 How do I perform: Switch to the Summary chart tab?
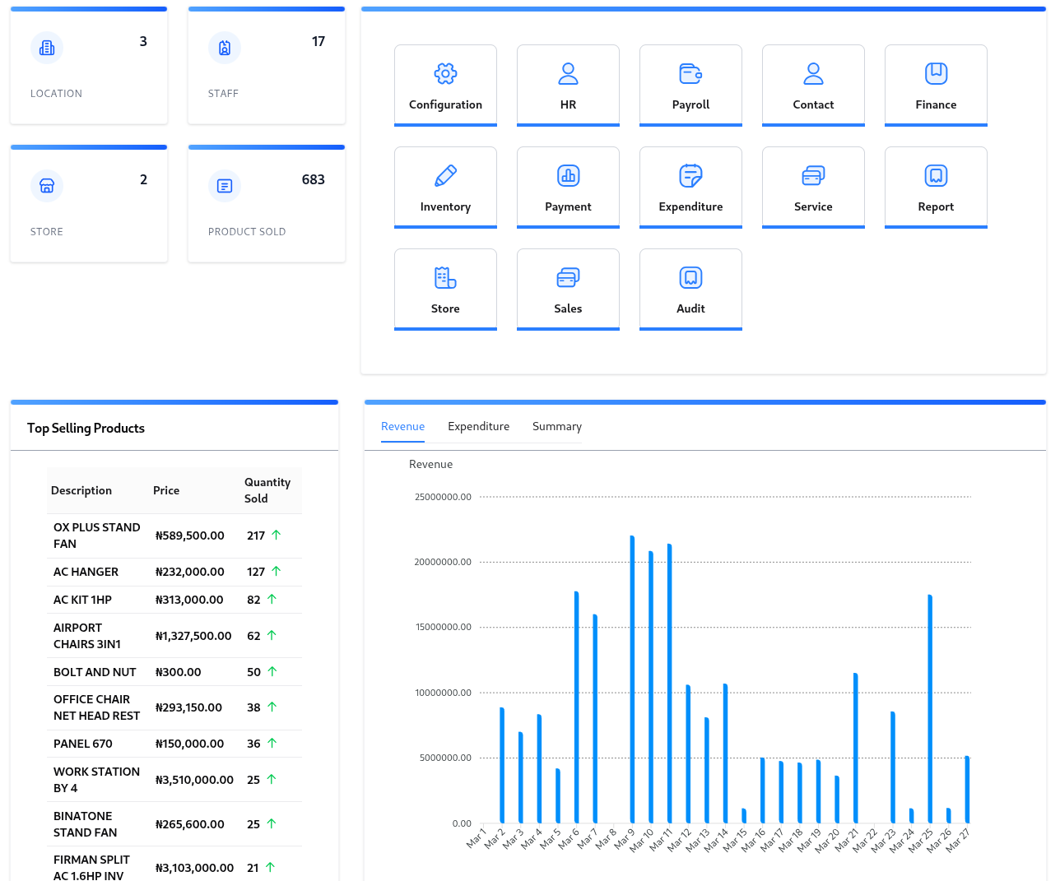pos(556,426)
